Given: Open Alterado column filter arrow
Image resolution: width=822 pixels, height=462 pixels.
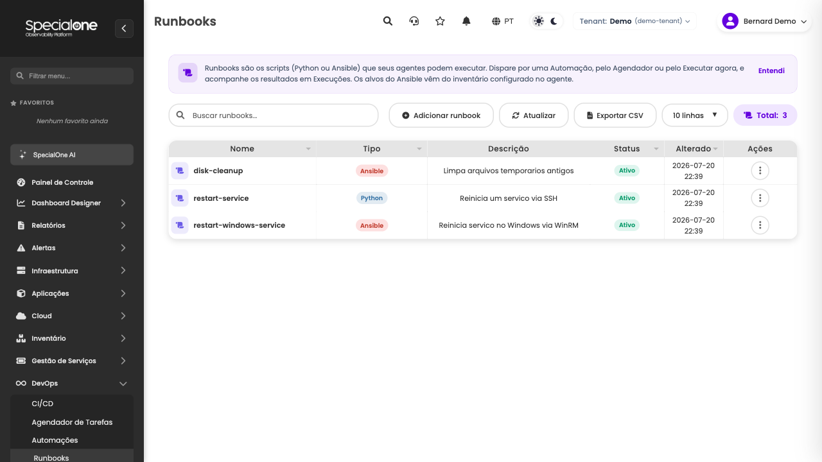Looking at the screenshot, I should pos(715,149).
